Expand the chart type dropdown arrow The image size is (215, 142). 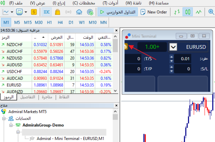12,12
